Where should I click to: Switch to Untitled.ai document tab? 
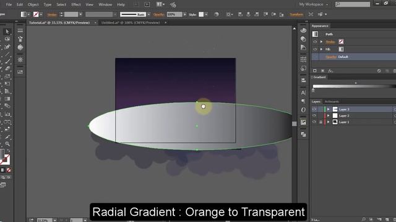pyautogui.click(x=131, y=23)
